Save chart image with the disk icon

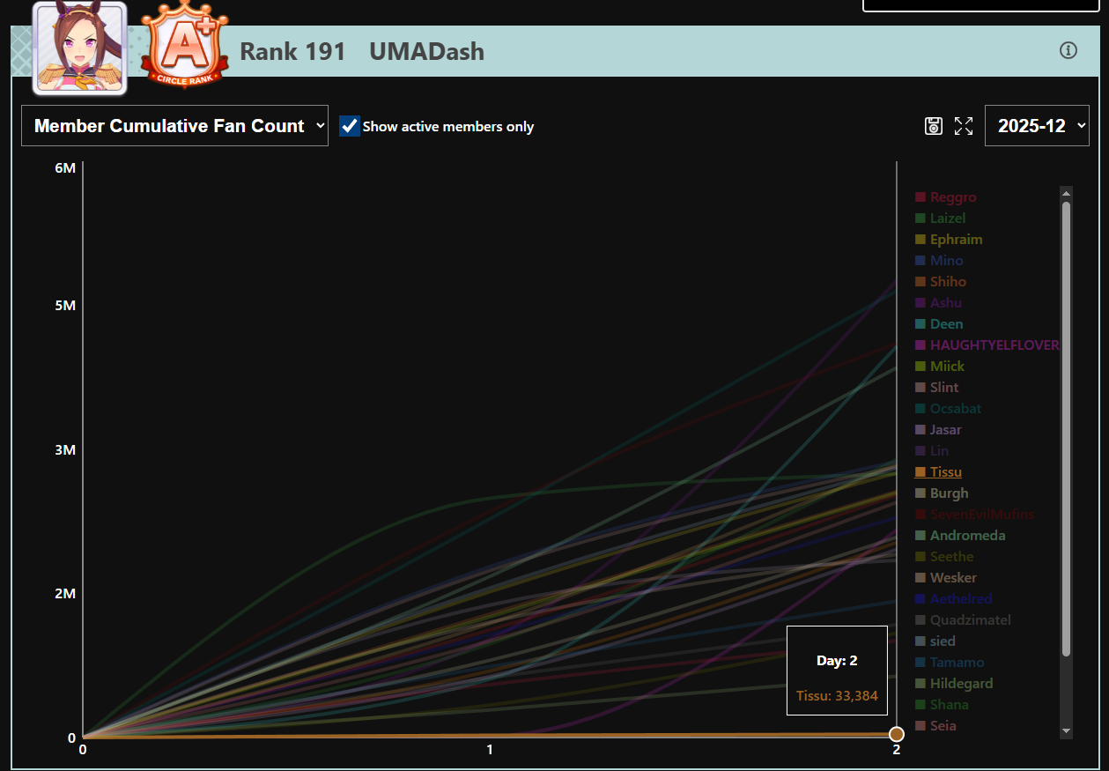pyautogui.click(x=934, y=126)
